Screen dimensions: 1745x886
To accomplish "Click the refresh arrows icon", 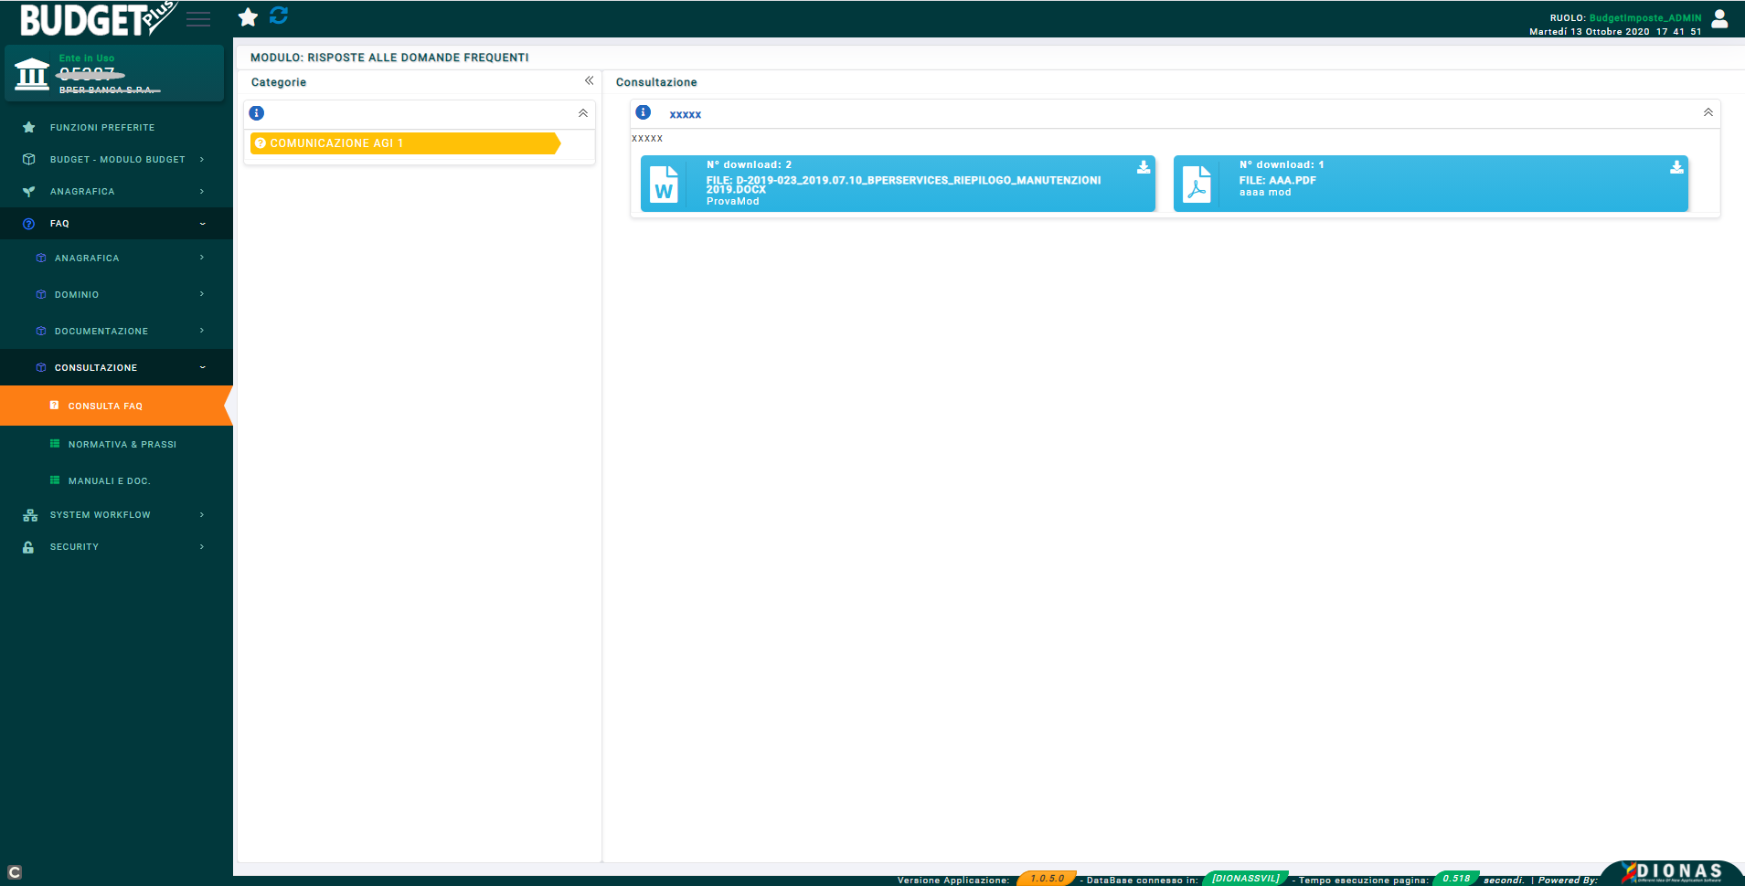I will (x=279, y=16).
